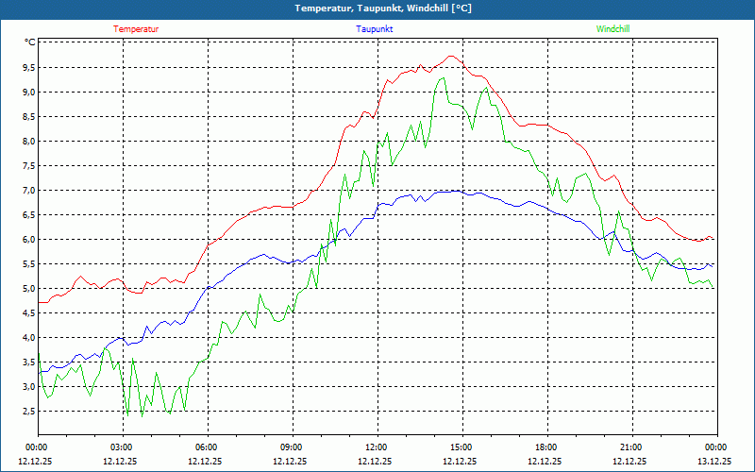Click the 8,0 y-axis value label
The image size is (755, 472).
click(x=27, y=141)
